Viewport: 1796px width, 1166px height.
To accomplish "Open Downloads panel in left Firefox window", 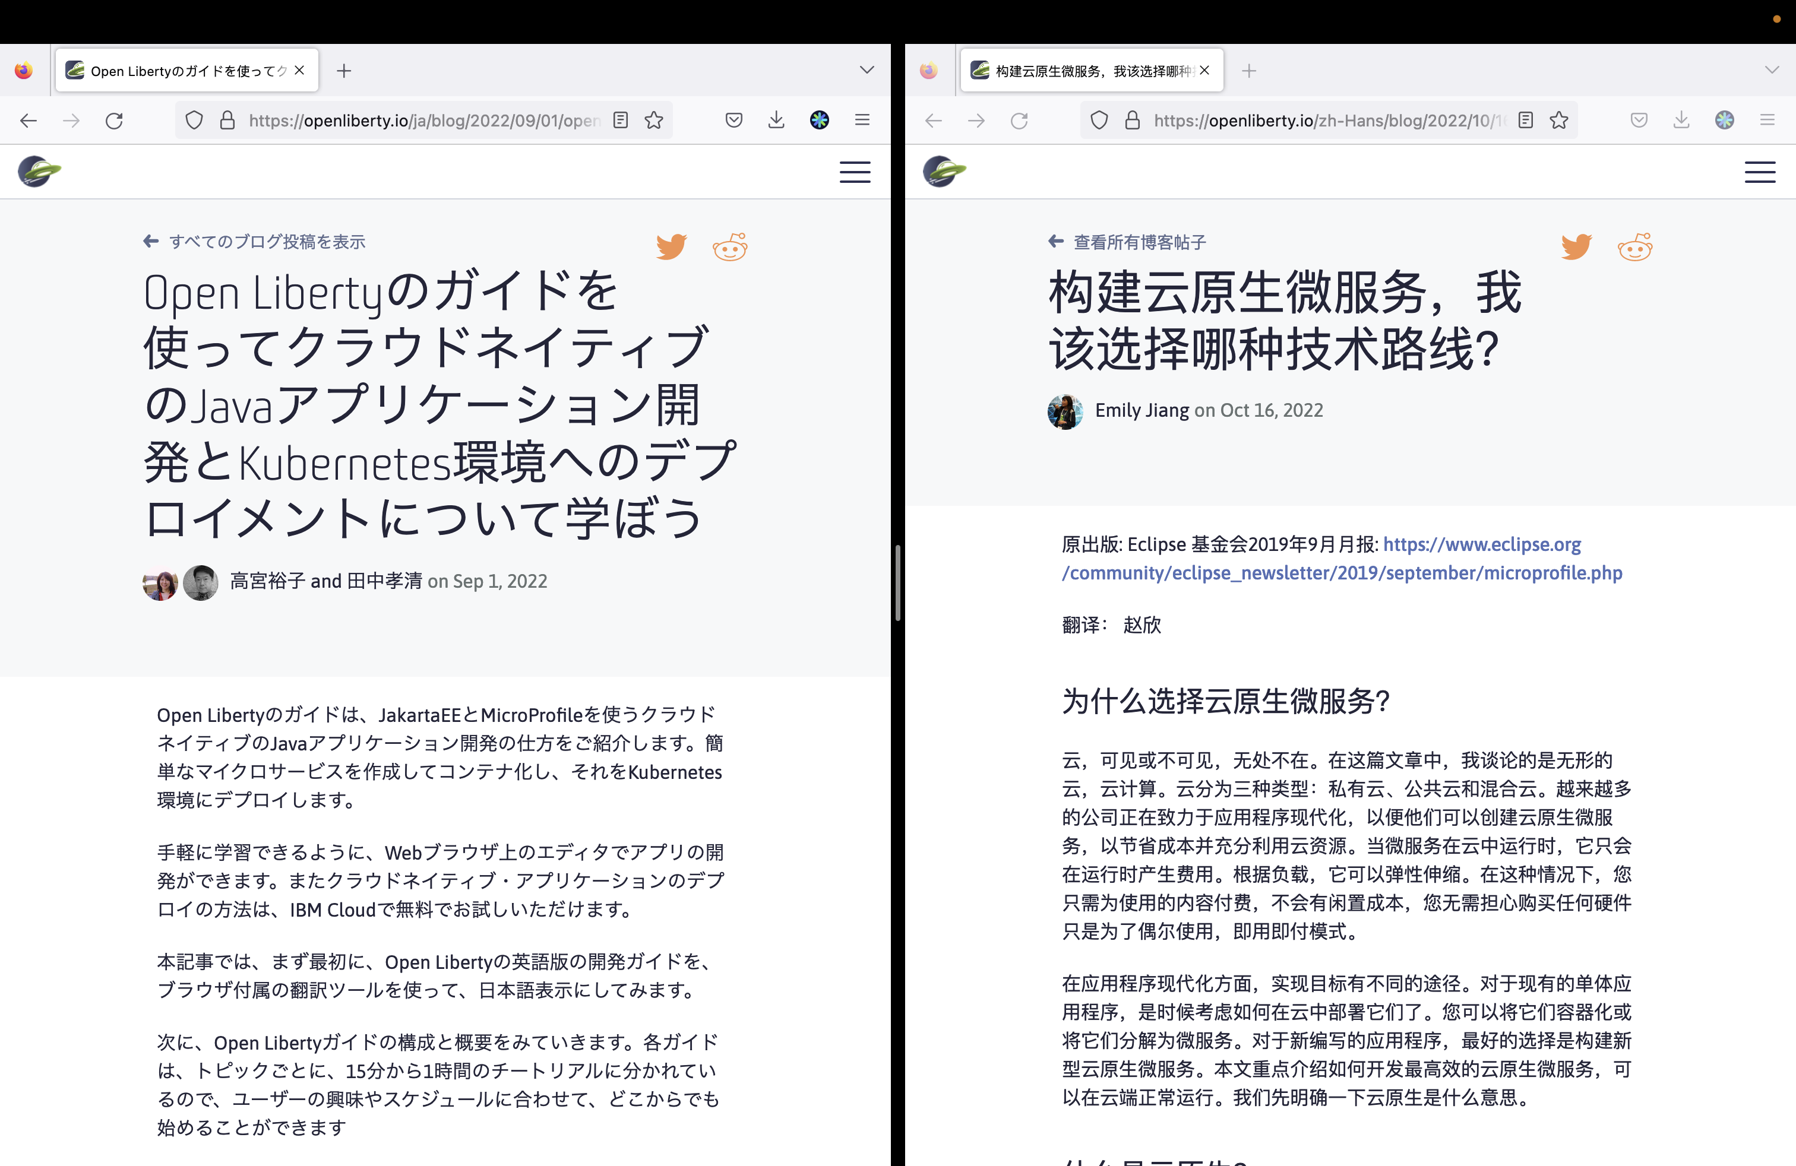I will 776,121.
